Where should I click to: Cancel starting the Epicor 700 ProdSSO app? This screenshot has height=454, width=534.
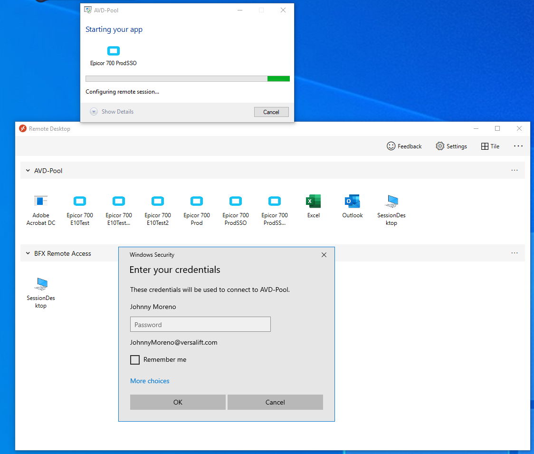click(271, 112)
